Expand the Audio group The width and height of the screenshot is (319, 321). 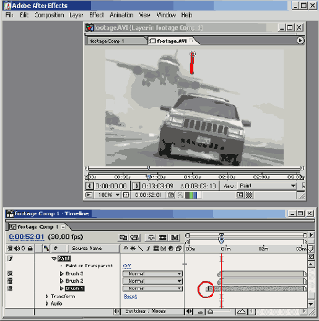[x=47, y=304]
